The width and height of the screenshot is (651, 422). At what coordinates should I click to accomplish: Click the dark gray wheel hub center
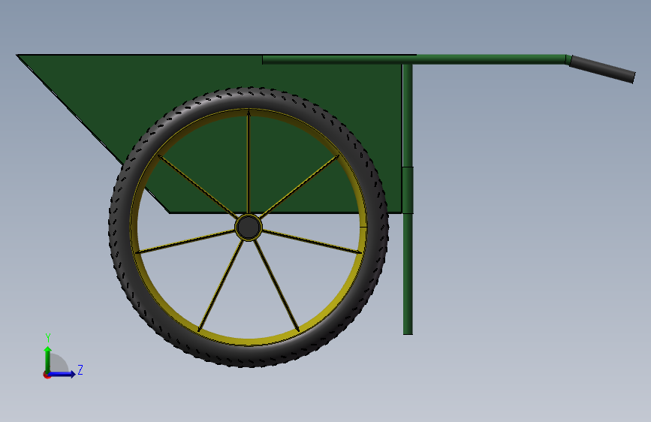249,228
